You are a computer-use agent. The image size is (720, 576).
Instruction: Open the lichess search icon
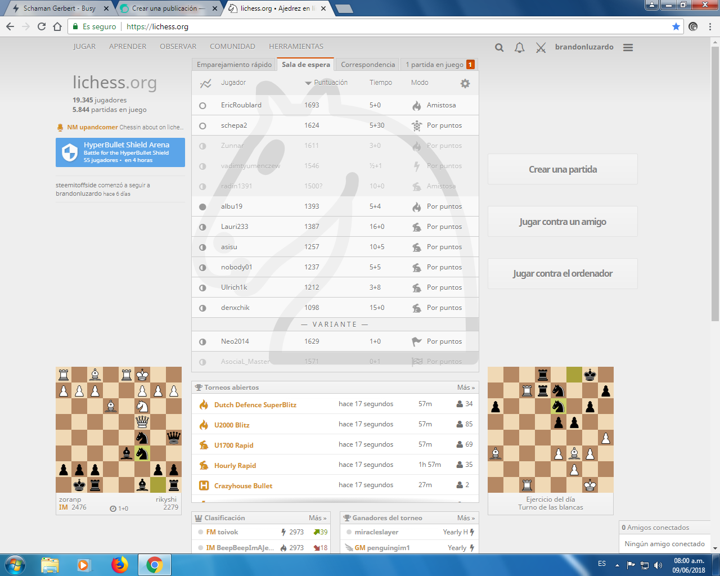[499, 47]
